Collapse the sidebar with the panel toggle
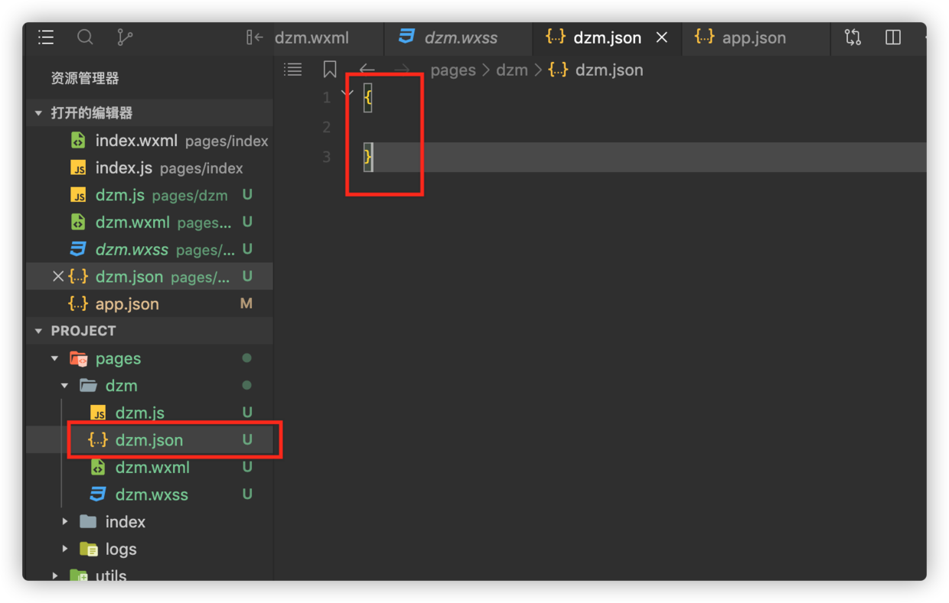This screenshot has height=603, width=949. tap(255, 37)
